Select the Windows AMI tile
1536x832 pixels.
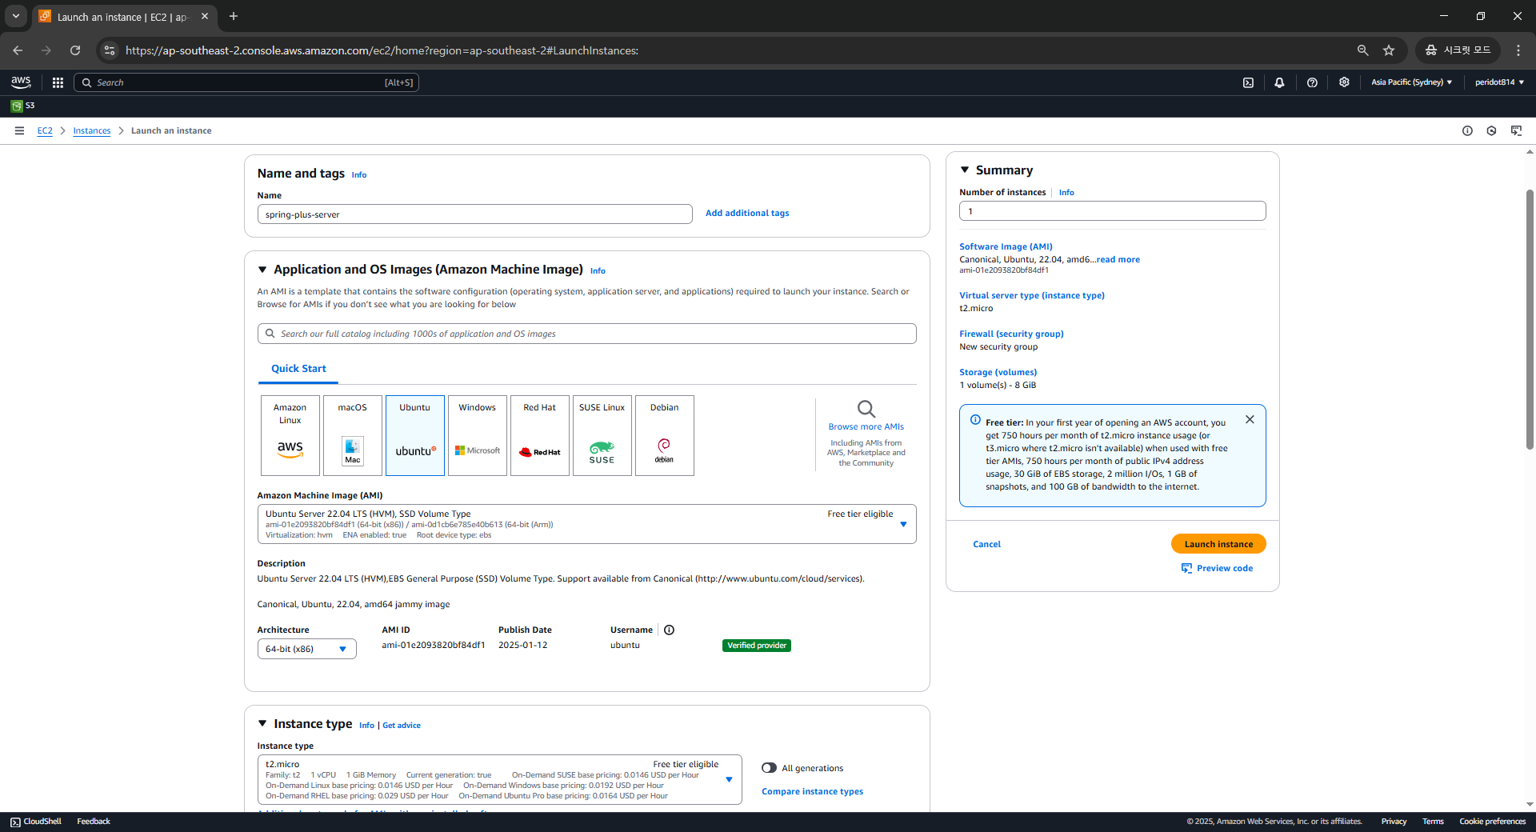(477, 435)
